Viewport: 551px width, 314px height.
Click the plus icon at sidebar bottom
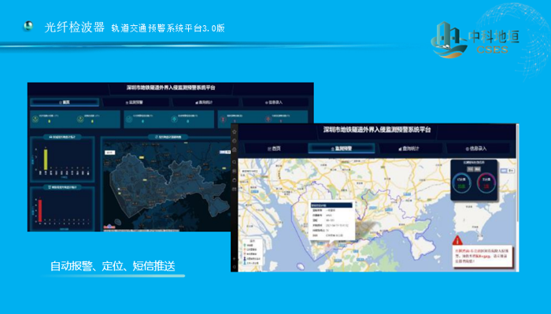tap(235, 259)
